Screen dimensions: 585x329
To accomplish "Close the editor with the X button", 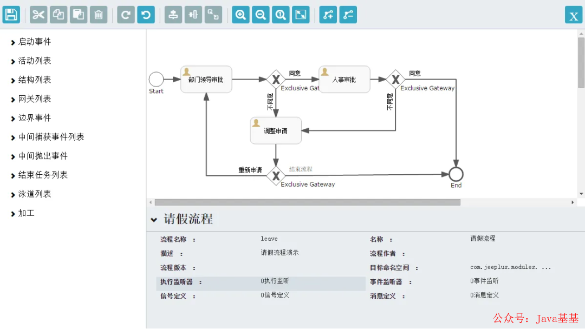I will [x=574, y=16].
